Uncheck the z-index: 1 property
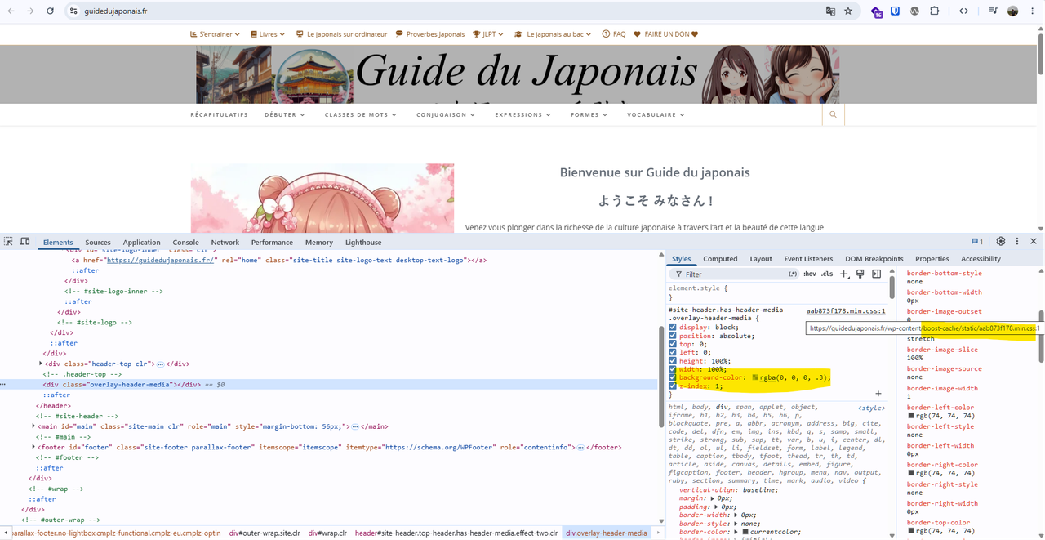The height and width of the screenshot is (540, 1045). [x=673, y=386]
